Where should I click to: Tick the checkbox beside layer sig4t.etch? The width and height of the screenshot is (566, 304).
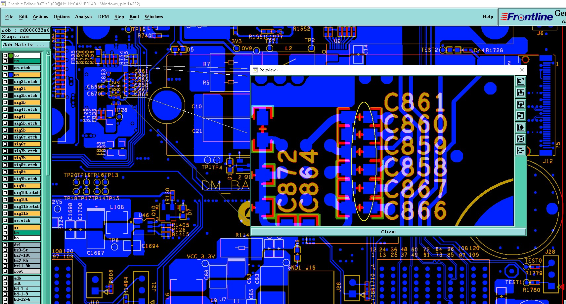click(5, 109)
